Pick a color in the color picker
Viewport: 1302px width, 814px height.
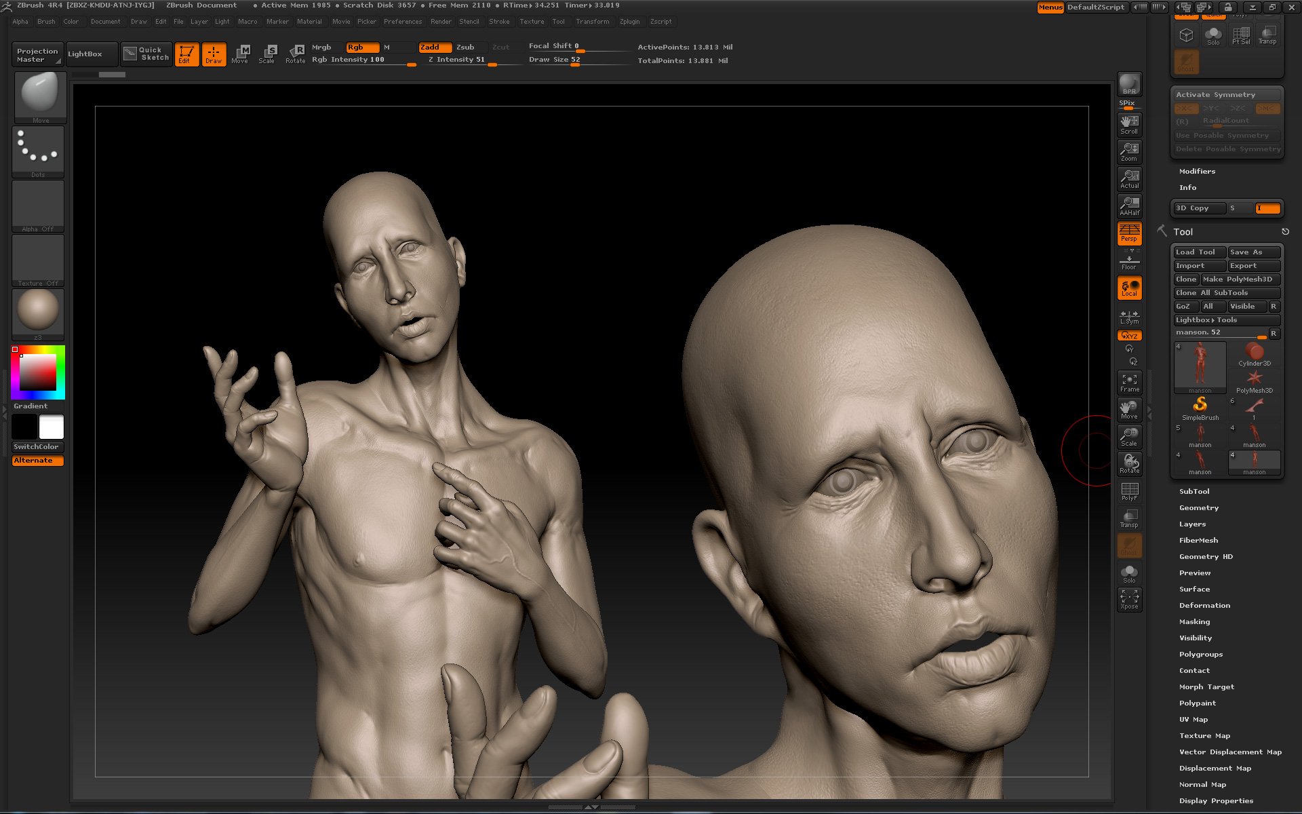coord(38,372)
